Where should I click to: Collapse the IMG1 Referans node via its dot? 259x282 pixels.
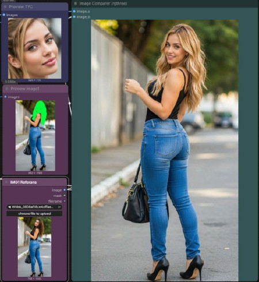6,182
